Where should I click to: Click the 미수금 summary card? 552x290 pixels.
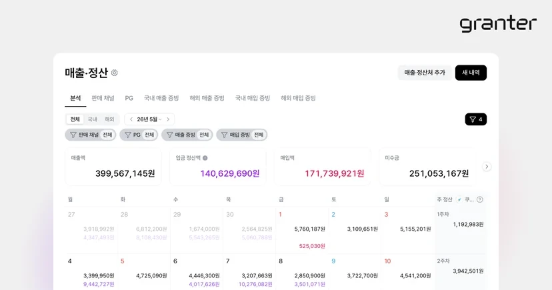click(427, 167)
